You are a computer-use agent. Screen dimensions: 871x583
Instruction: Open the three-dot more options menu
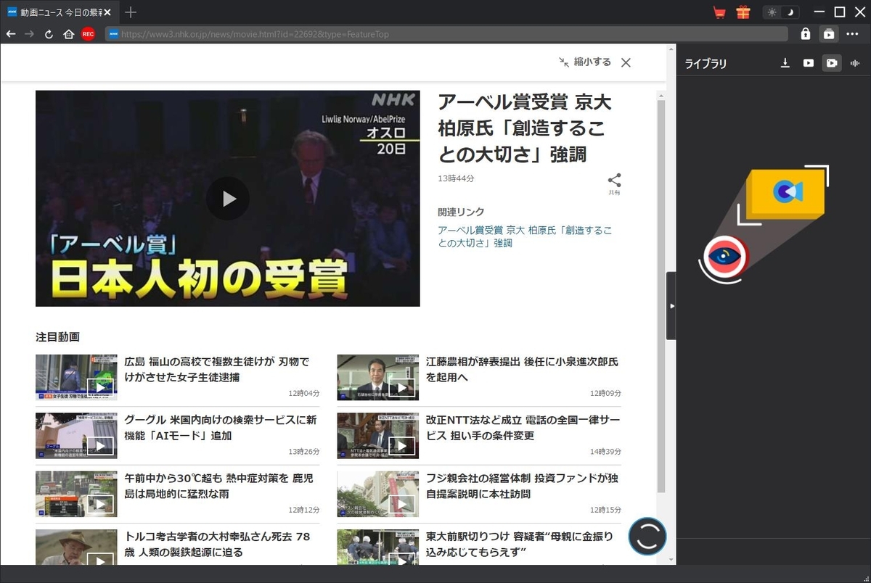pyautogui.click(x=852, y=34)
